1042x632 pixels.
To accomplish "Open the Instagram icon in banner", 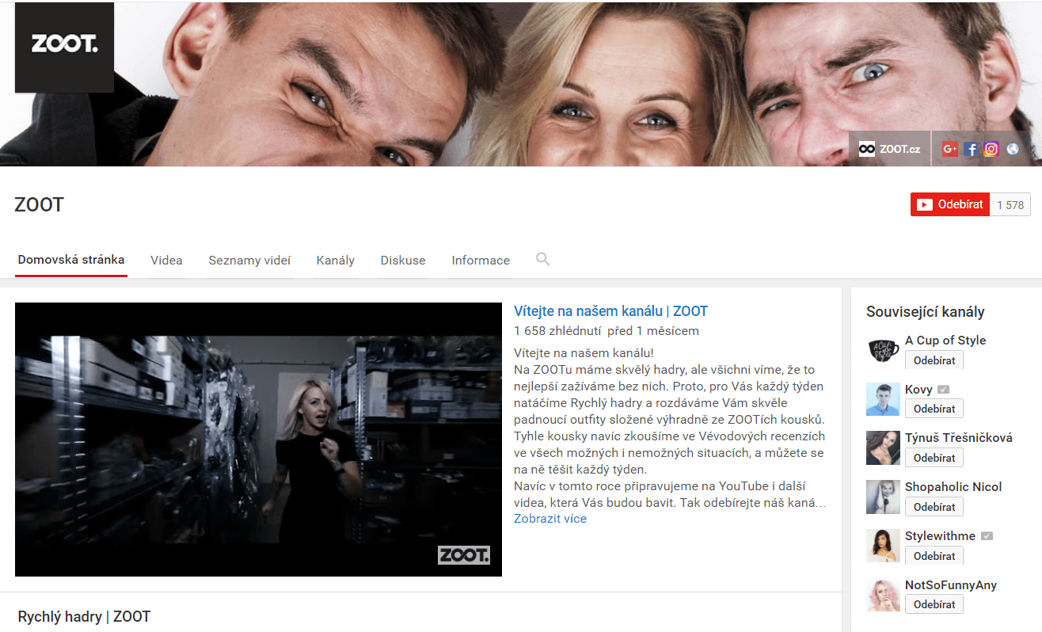I will [991, 149].
